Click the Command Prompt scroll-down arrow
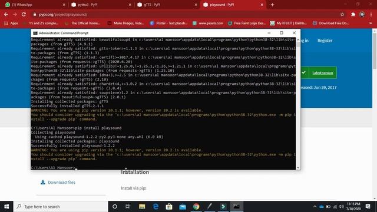The image size is (377, 212). (298, 167)
